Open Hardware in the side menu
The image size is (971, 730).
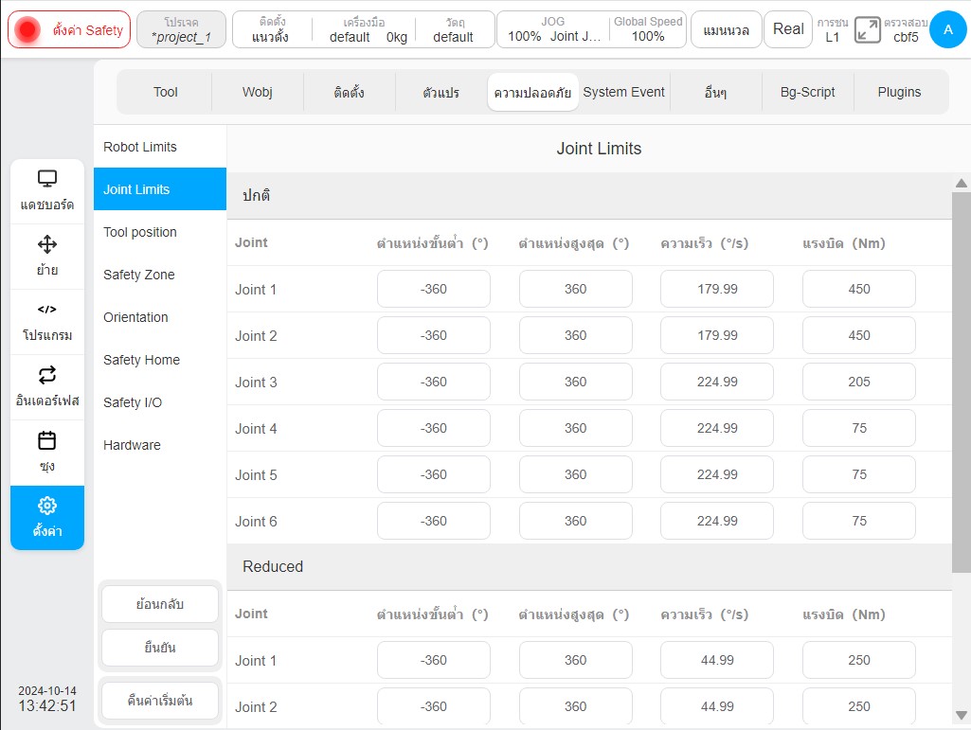[160, 445]
